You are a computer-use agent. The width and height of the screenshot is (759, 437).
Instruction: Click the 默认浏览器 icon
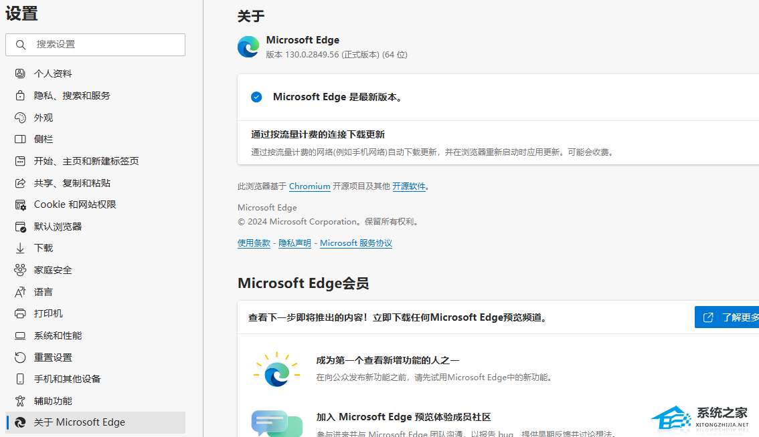point(20,227)
